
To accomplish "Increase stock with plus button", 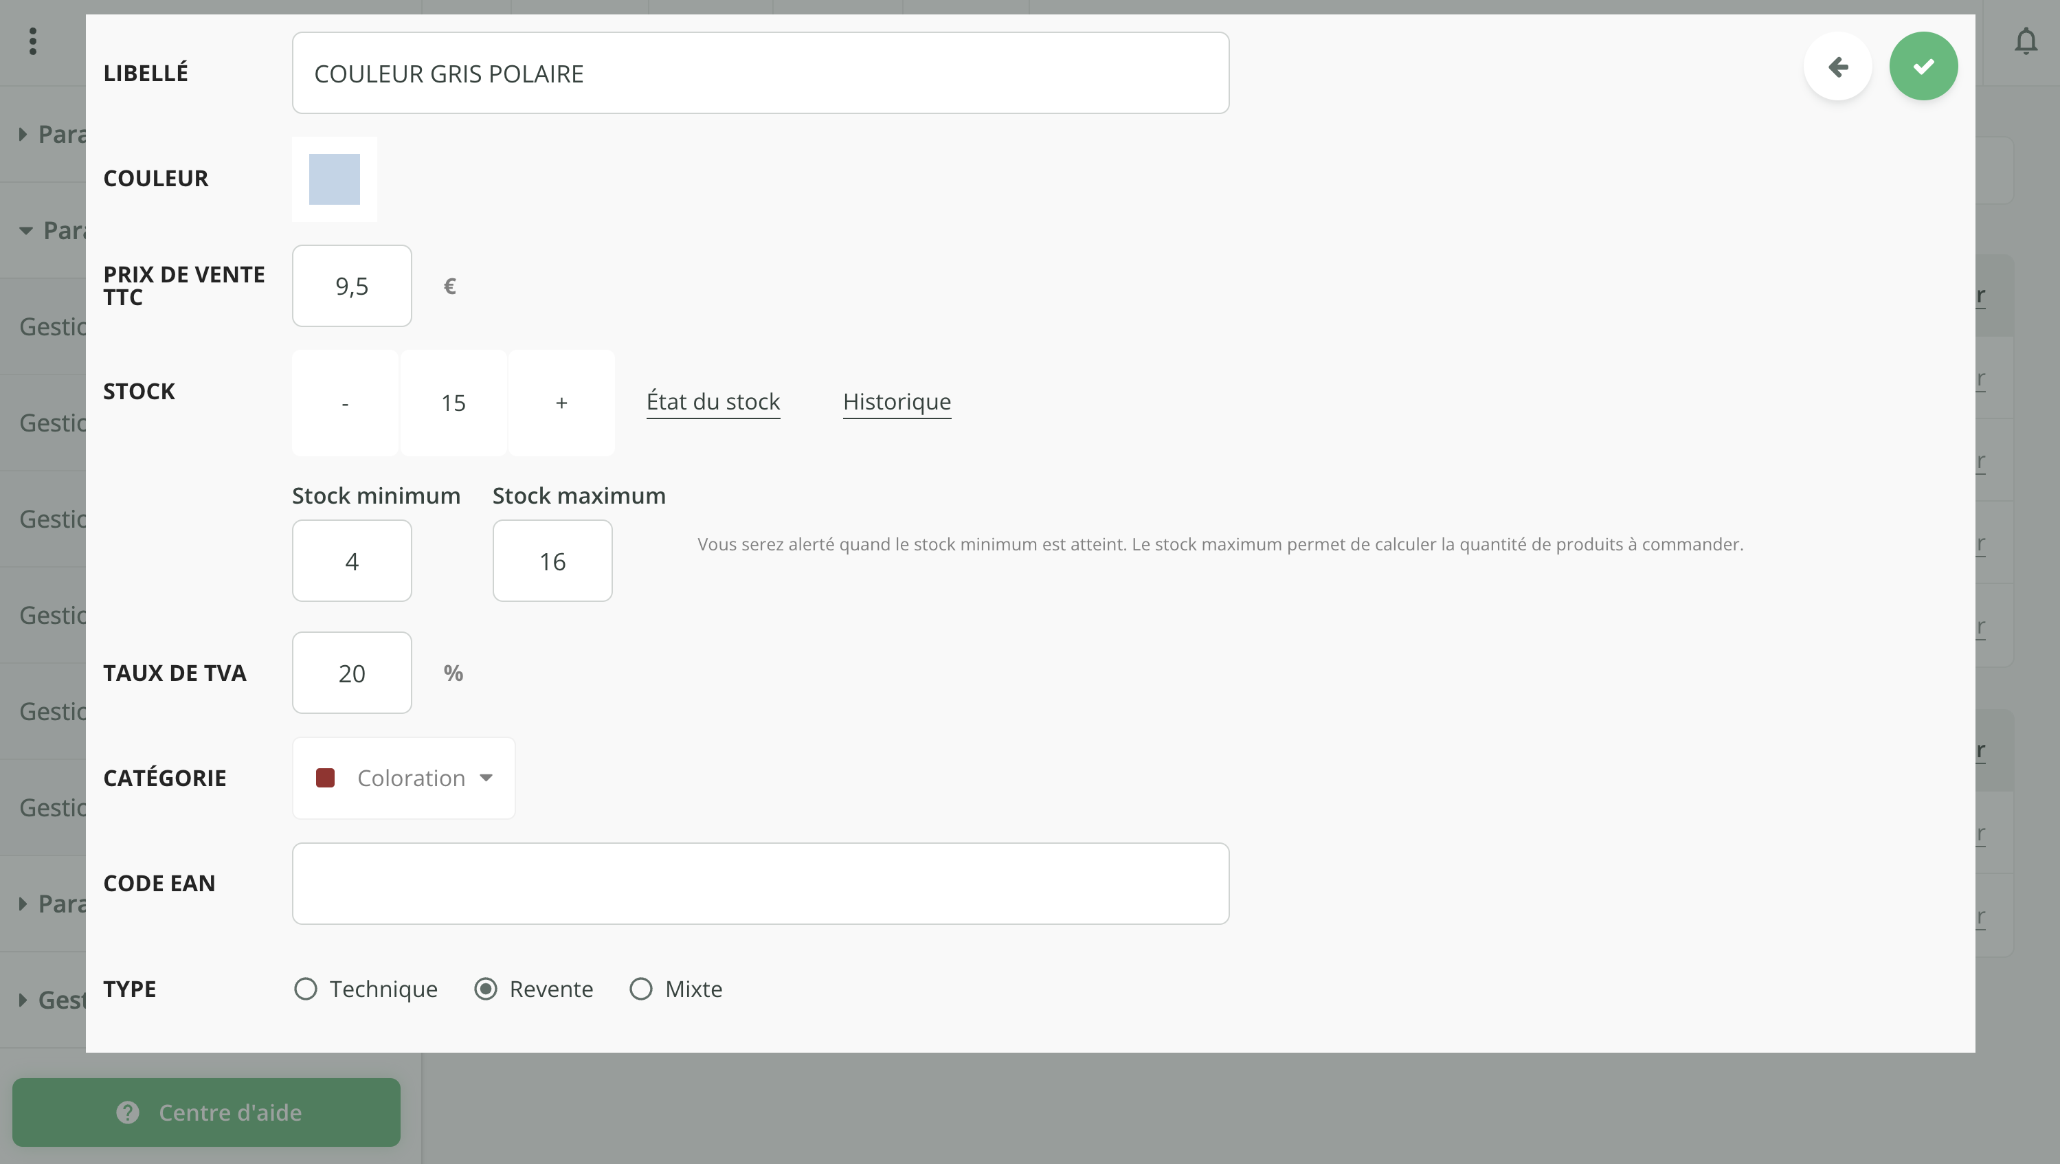I will tap(561, 403).
